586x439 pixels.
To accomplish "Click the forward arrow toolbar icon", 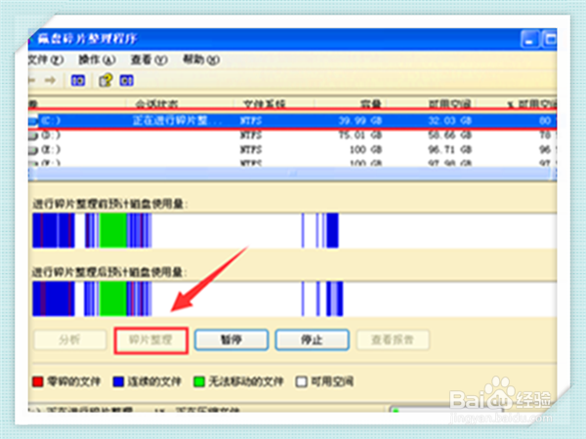I will pos(50,80).
